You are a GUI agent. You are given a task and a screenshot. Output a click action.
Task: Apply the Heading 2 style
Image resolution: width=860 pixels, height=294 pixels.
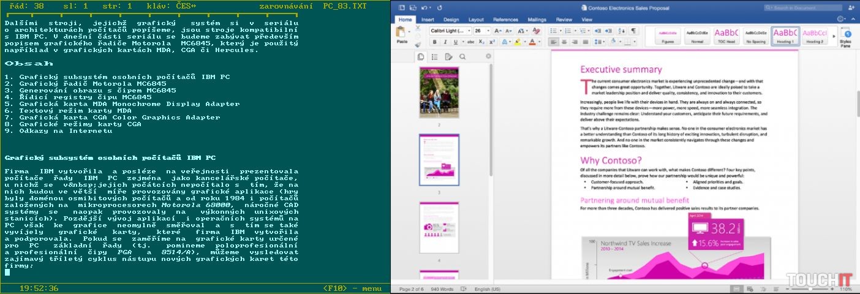[815, 35]
